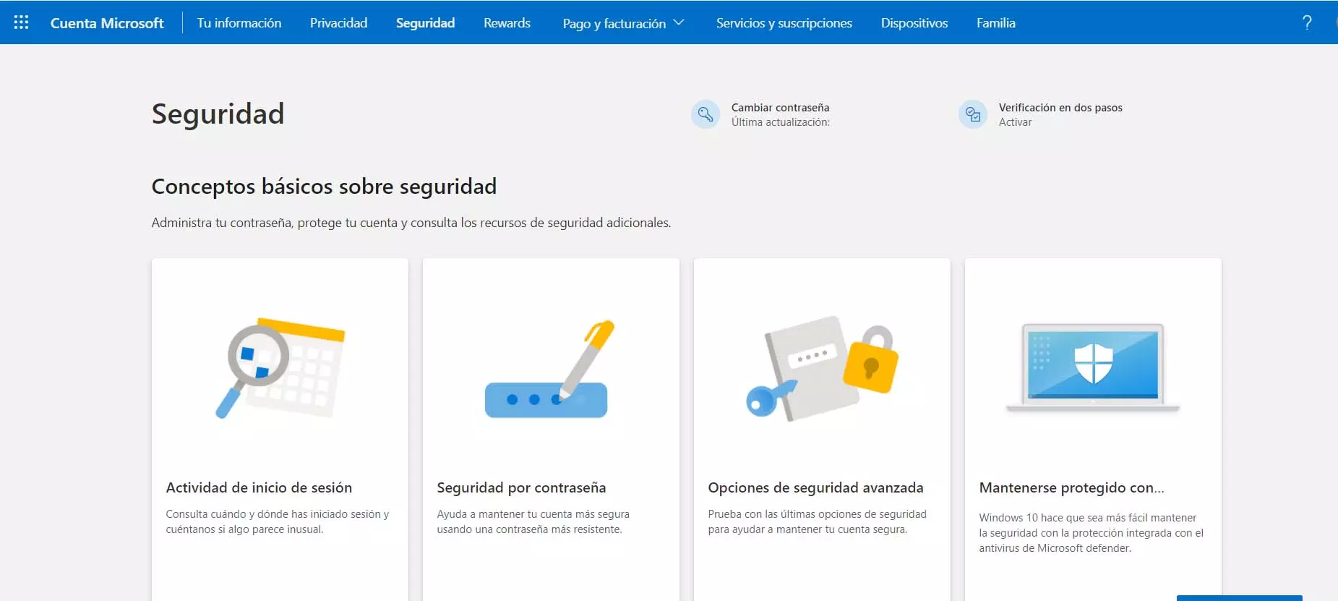Open Opciones de seguridad avanzada card title

tap(815, 487)
